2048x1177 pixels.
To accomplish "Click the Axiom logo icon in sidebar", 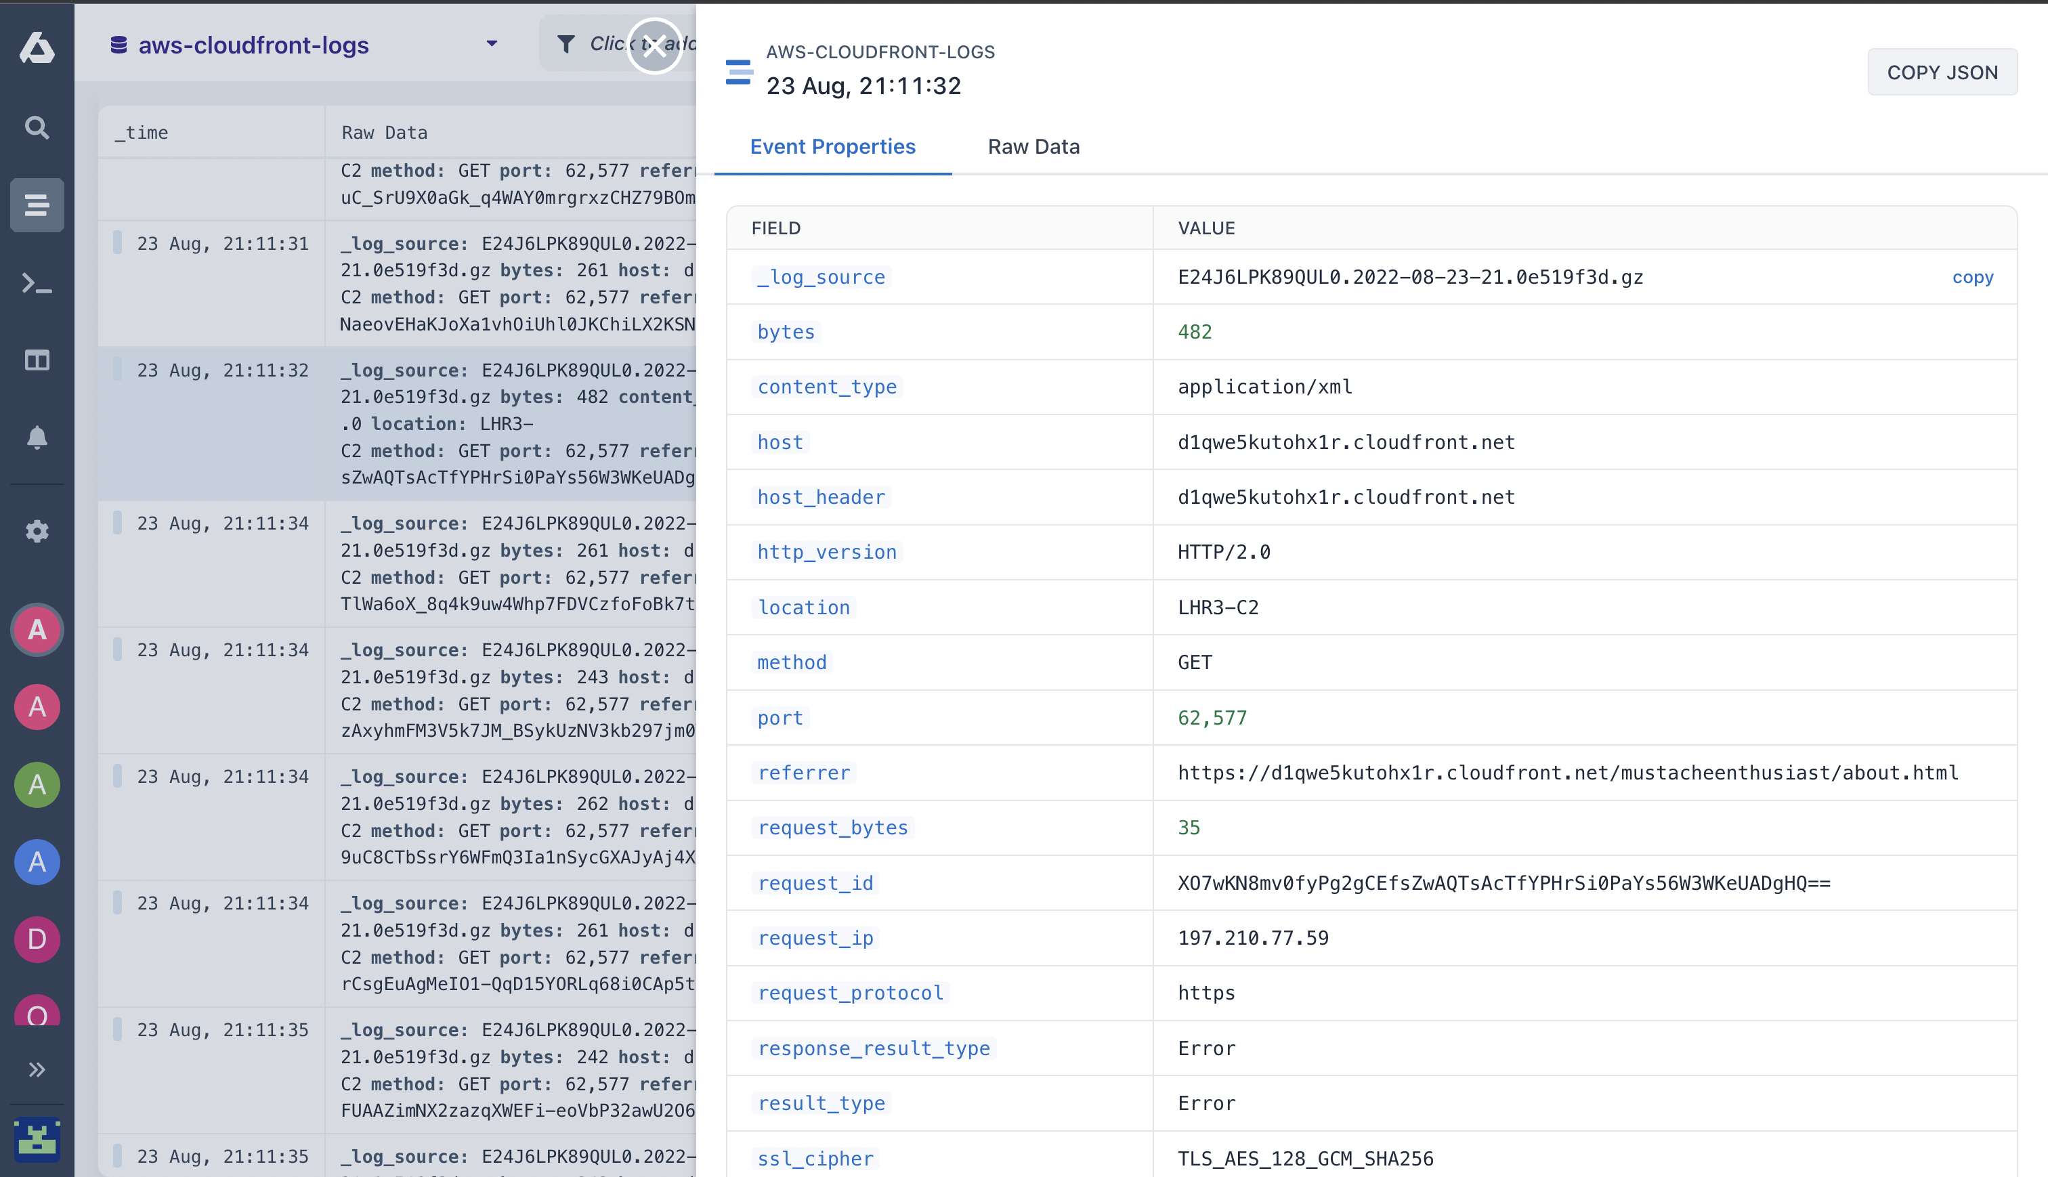I will (x=37, y=47).
